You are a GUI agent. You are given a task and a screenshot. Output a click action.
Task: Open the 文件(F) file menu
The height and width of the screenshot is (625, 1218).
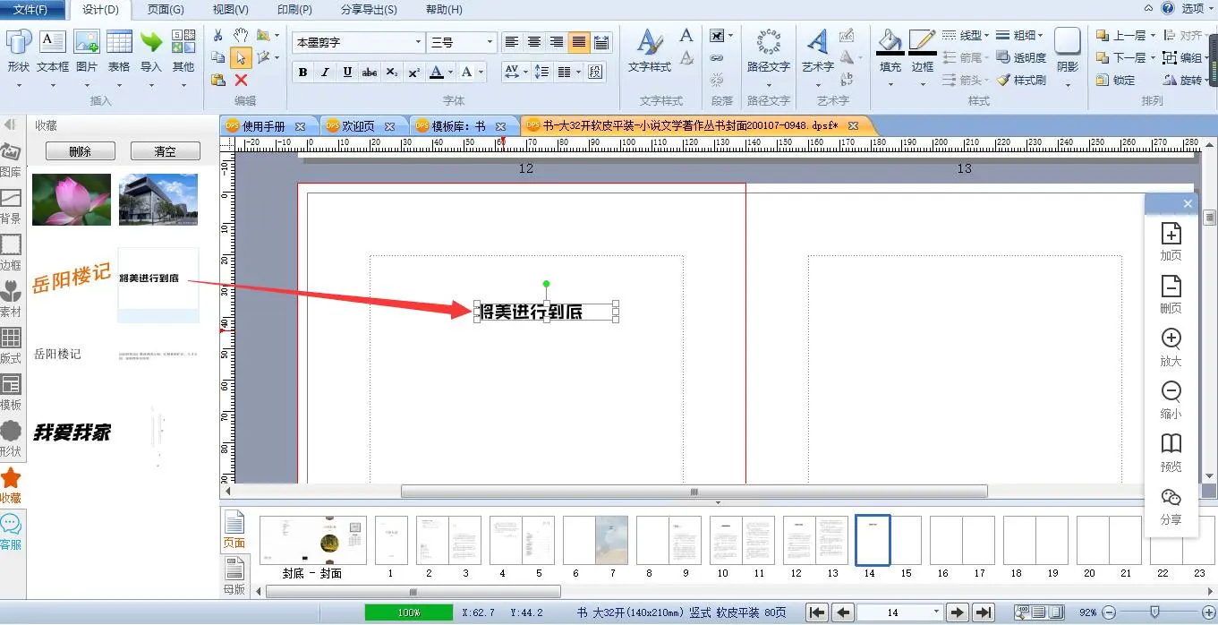31,10
